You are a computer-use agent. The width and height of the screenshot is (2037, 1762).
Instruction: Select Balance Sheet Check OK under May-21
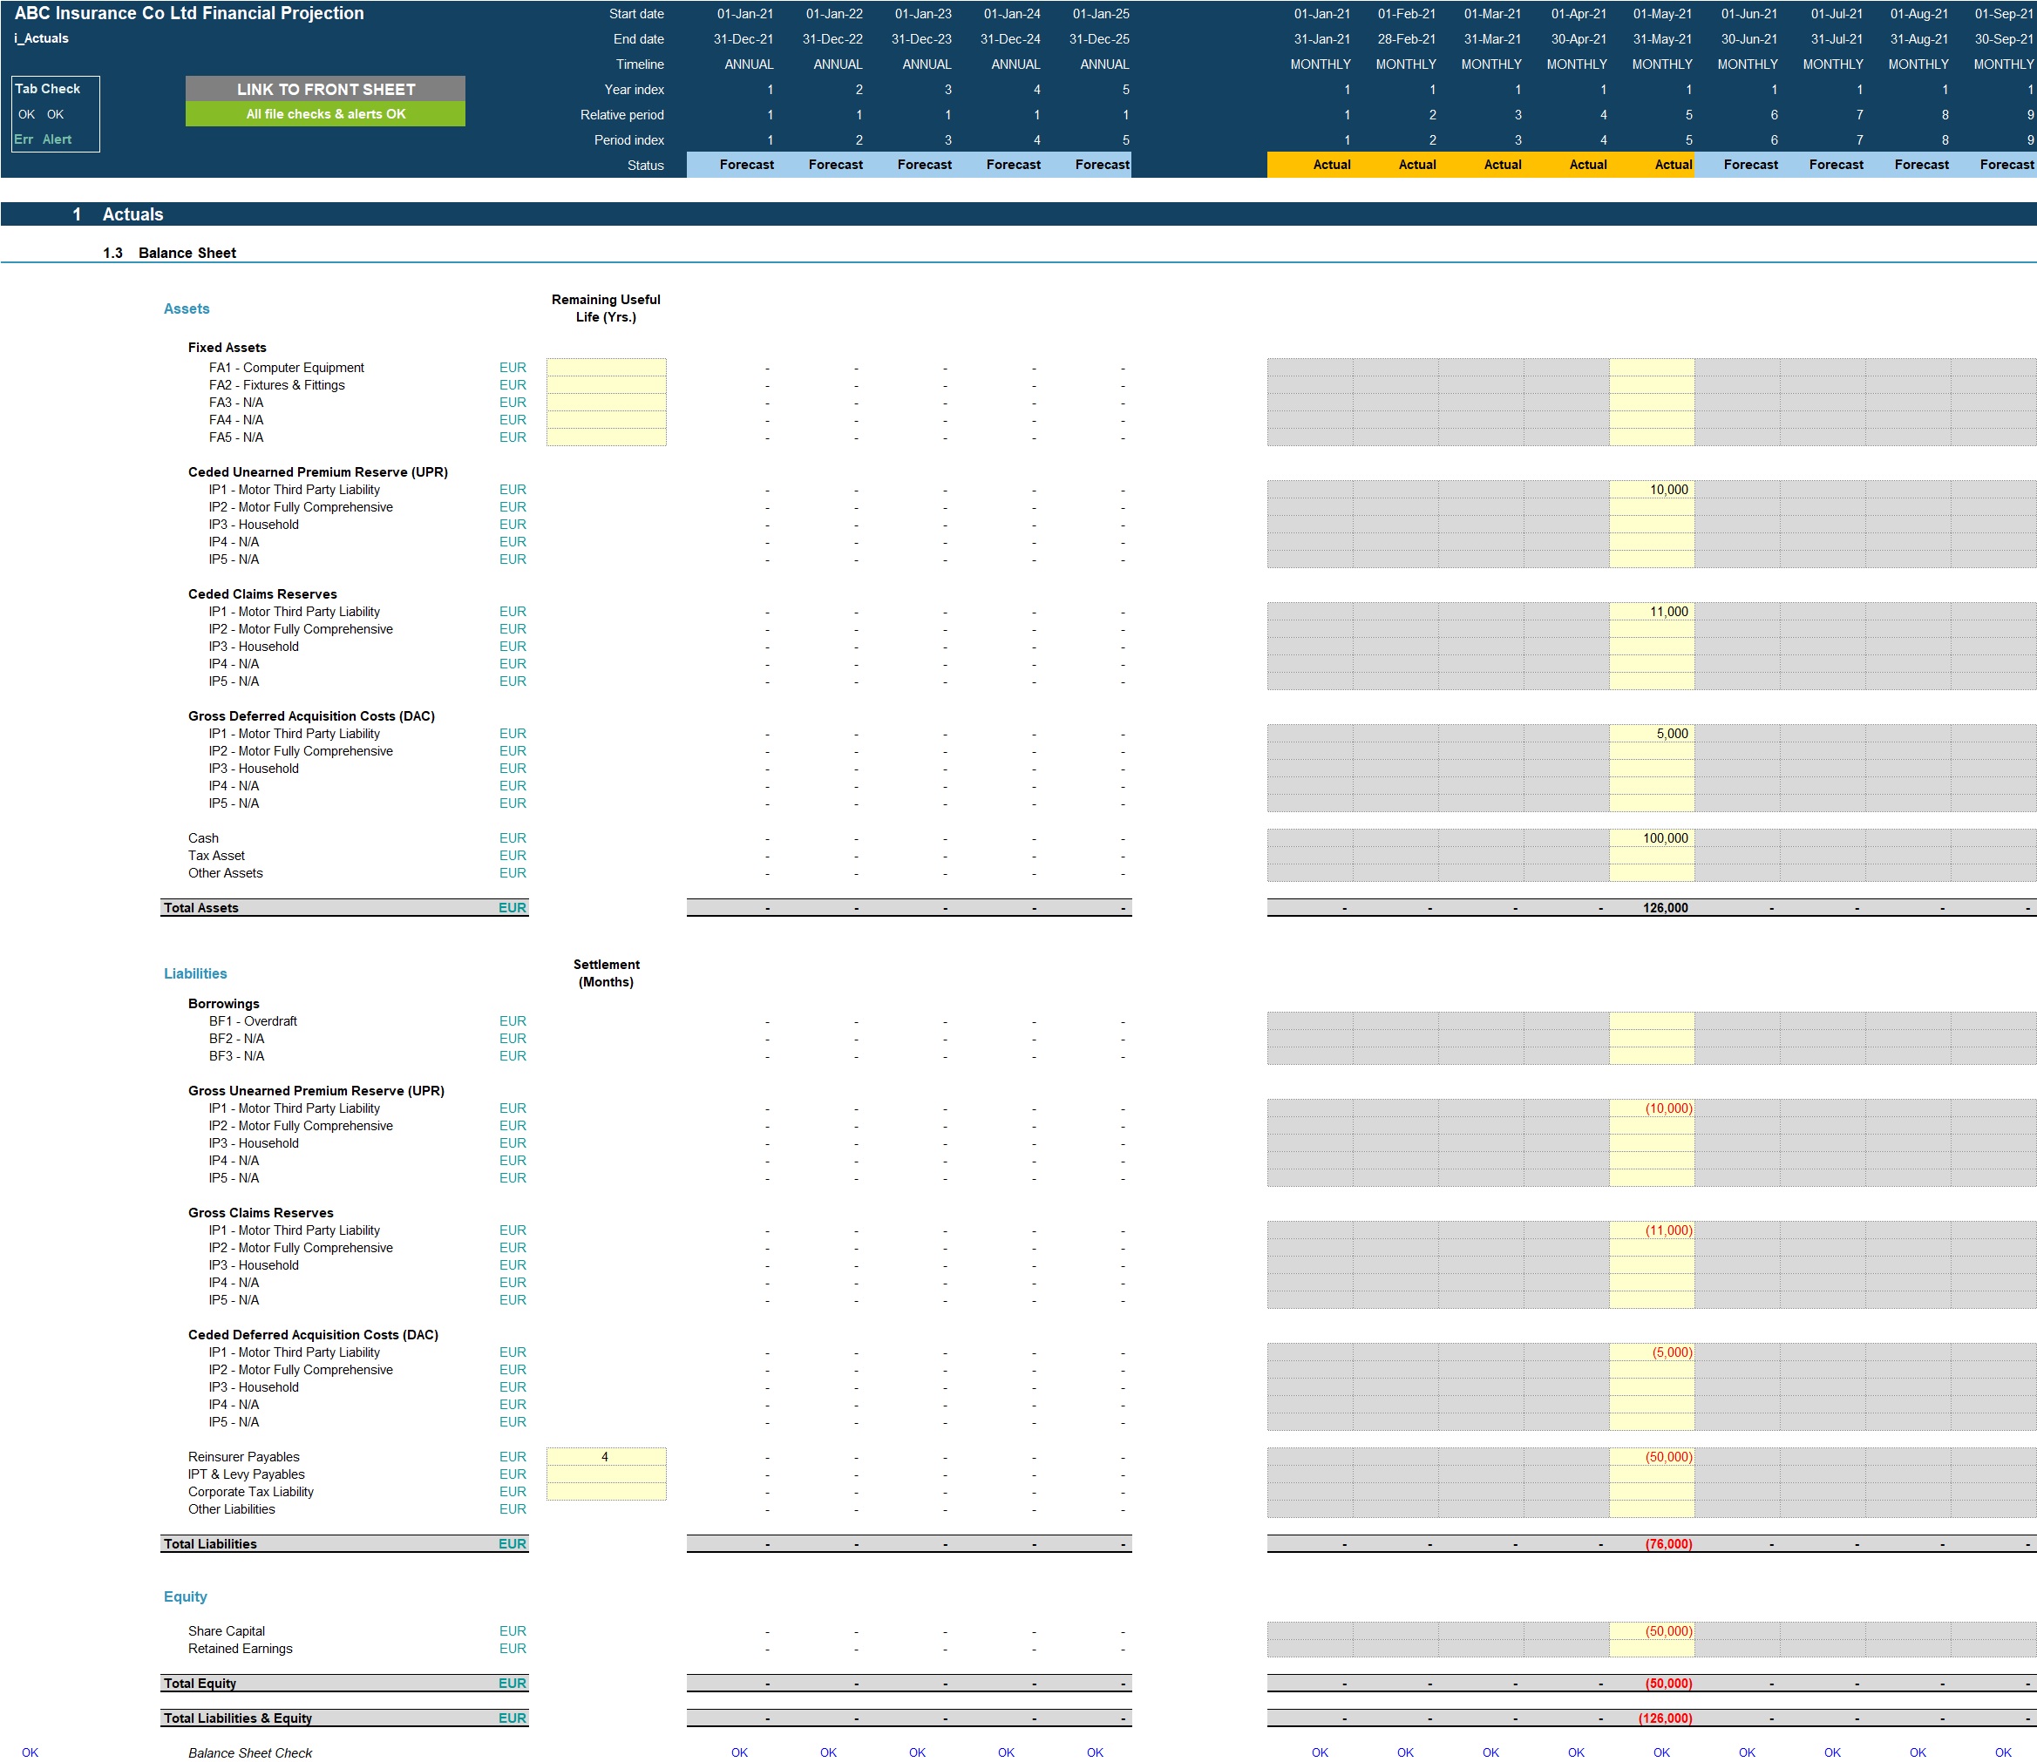click(x=1661, y=1752)
